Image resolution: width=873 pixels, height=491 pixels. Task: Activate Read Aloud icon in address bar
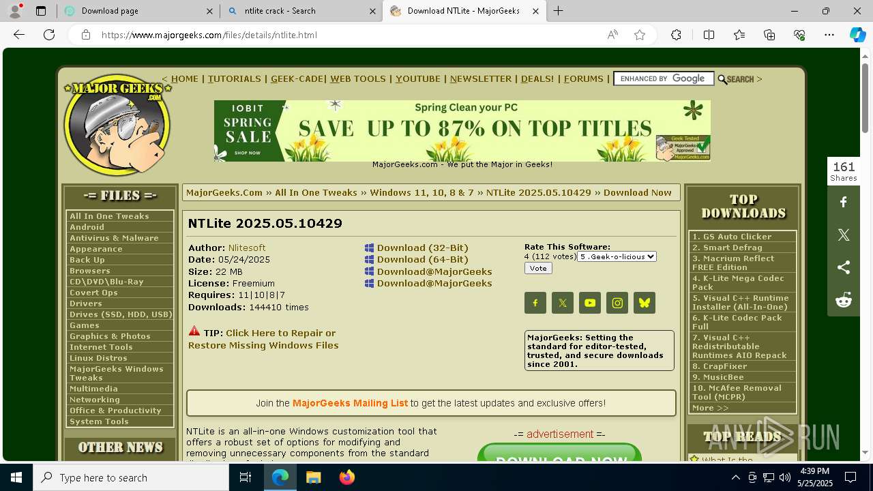[612, 35]
